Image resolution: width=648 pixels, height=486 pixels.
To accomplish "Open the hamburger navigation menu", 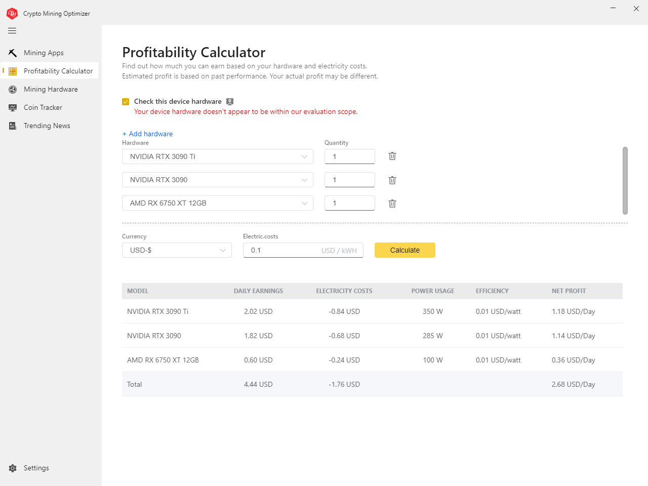I will pyautogui.click(x=12, y=31).
